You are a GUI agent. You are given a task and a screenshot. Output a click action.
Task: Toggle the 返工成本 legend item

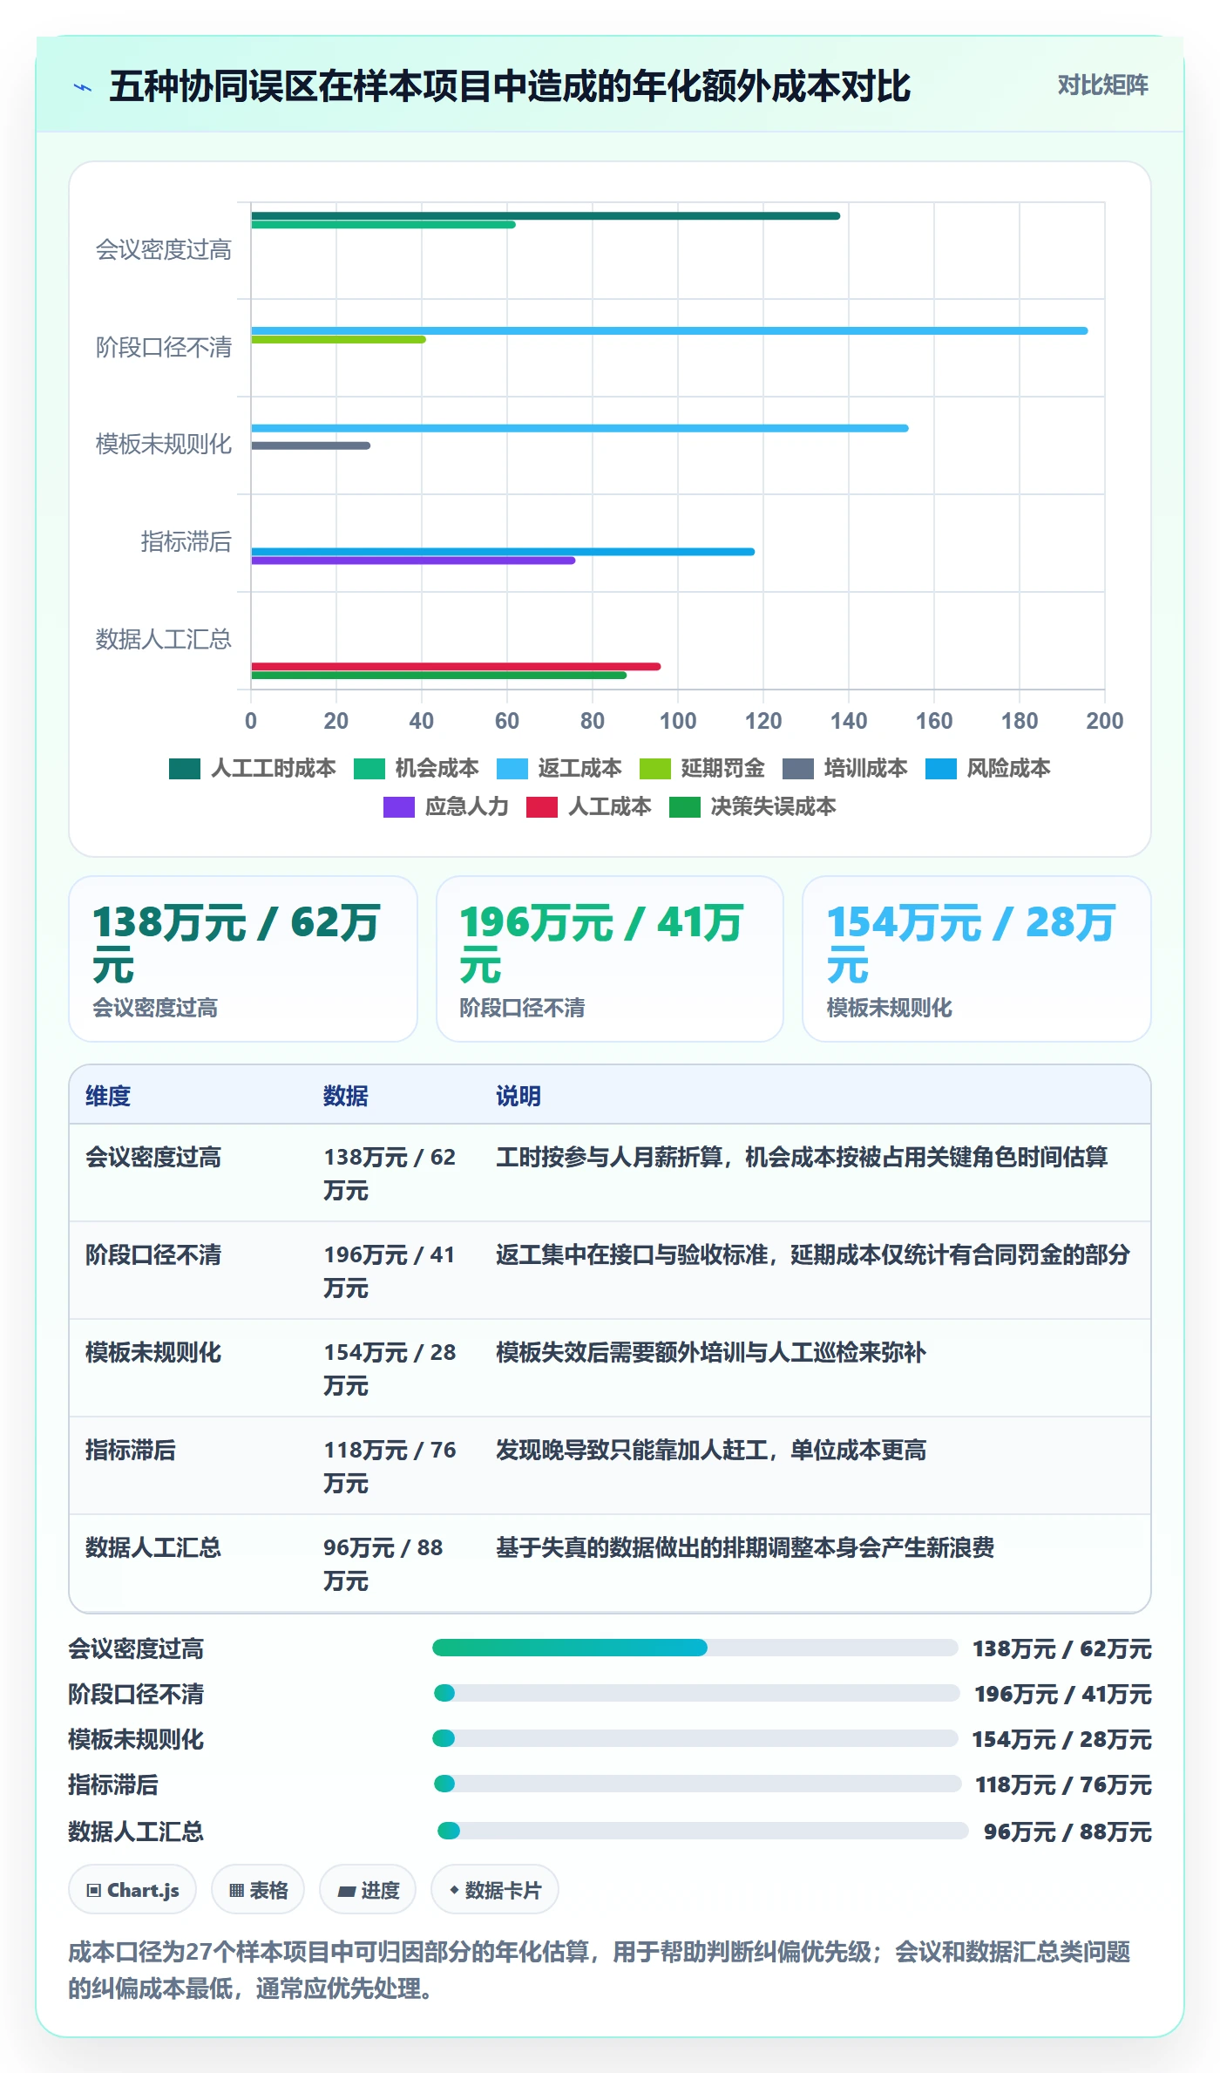pos(559,768)
